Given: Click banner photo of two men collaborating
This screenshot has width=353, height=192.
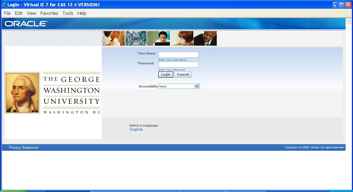Looking at the screenshot, I should point(113,38).
